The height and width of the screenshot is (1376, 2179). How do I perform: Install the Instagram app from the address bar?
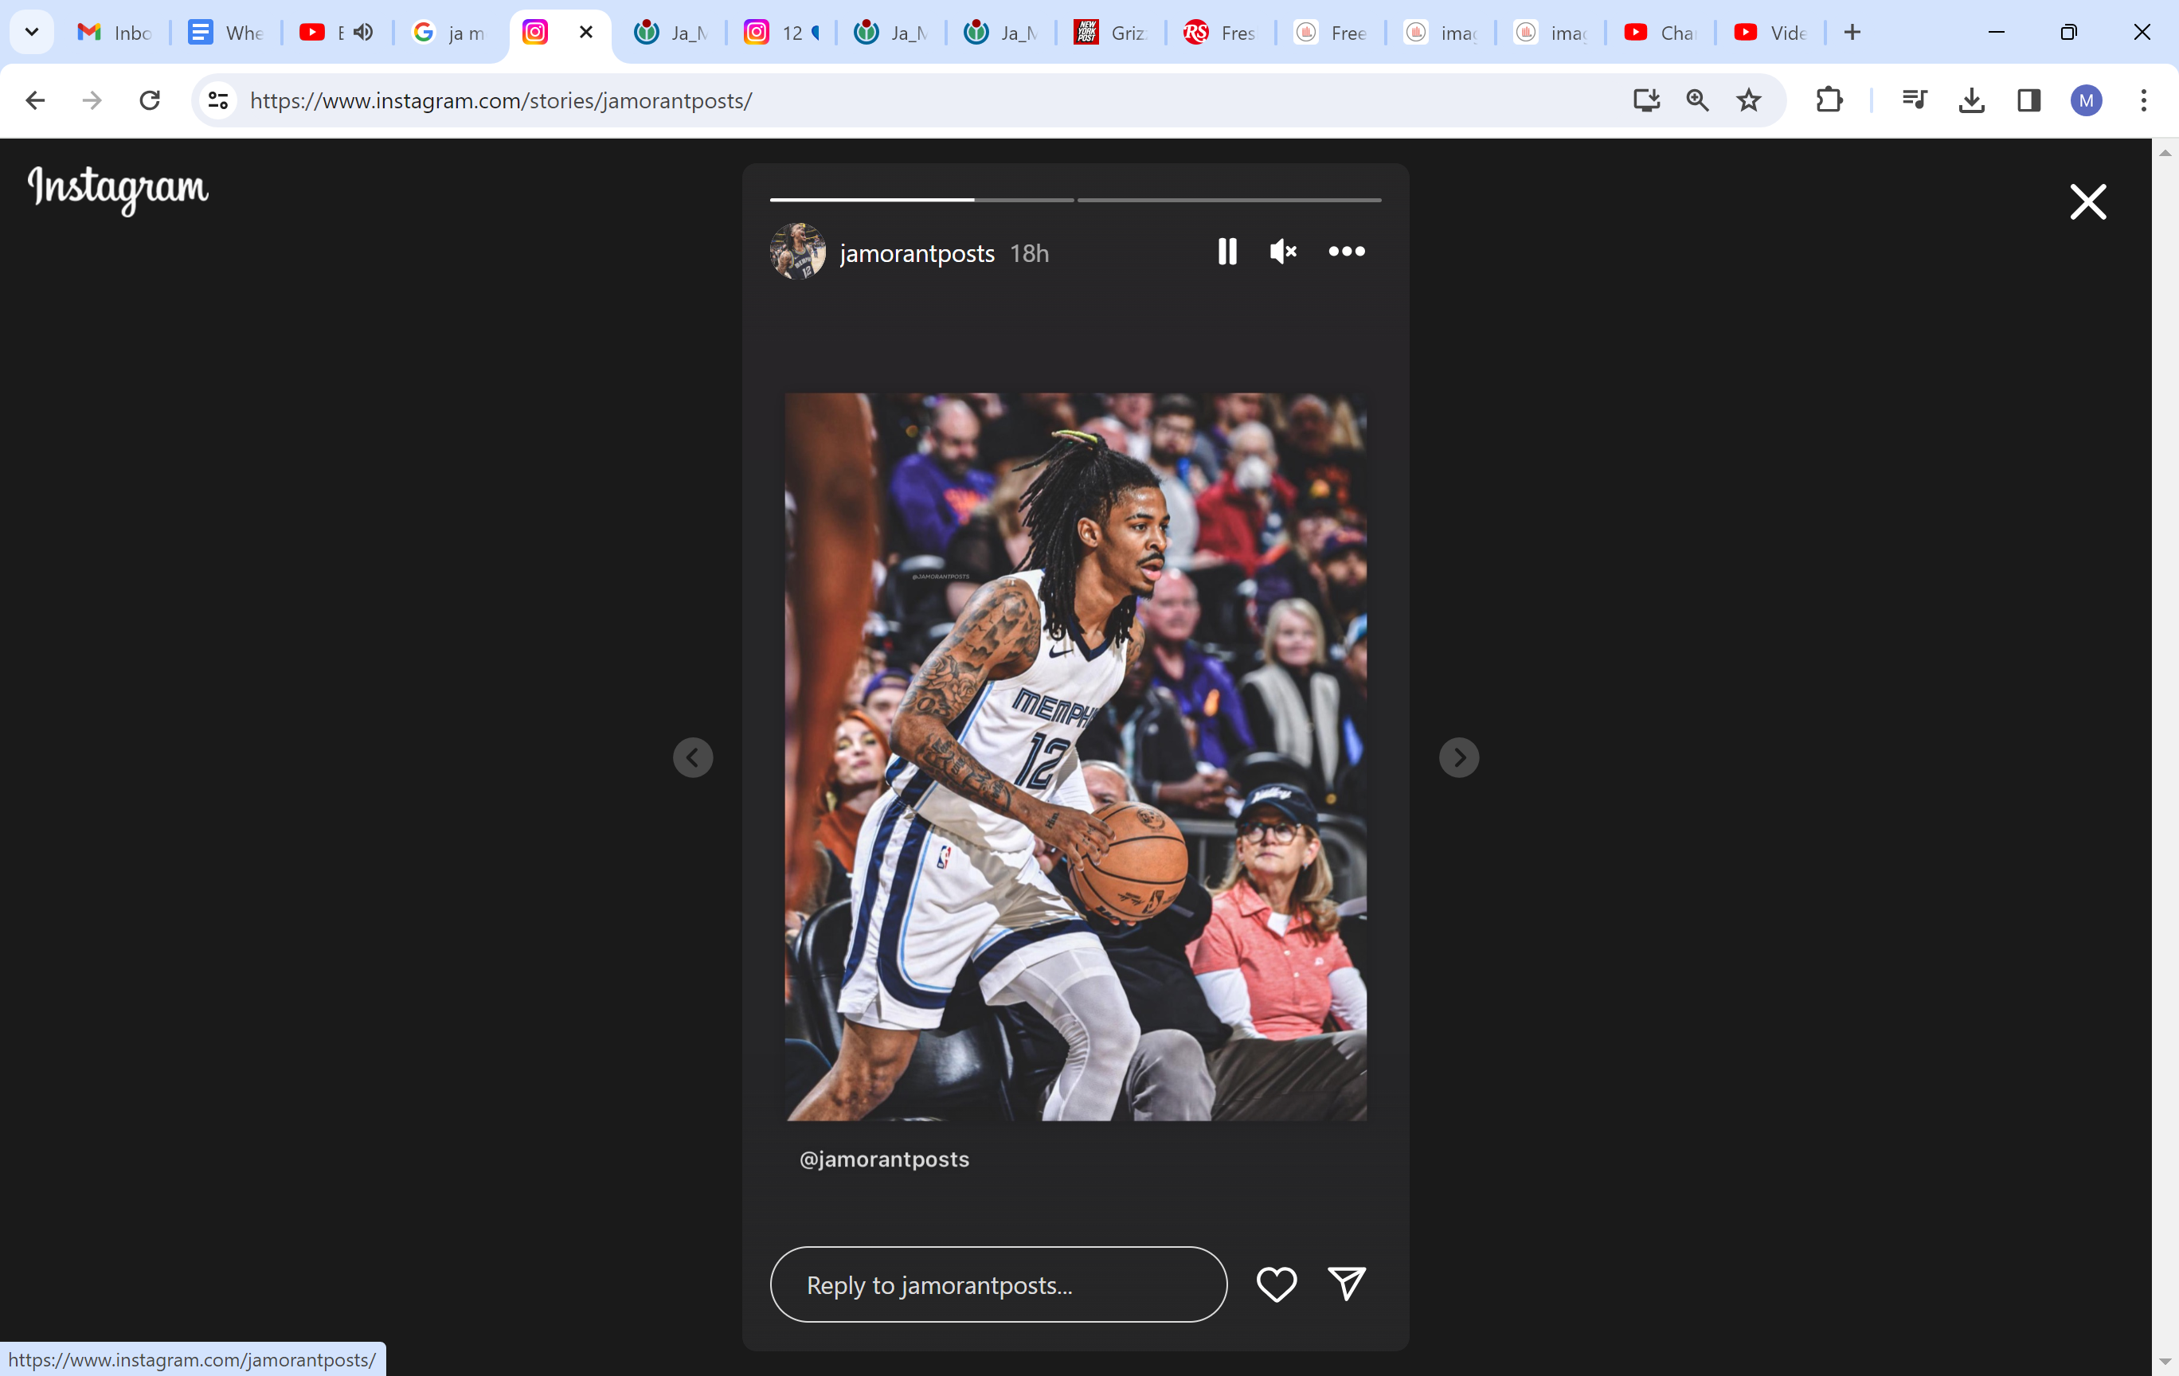click(1646, 100)
